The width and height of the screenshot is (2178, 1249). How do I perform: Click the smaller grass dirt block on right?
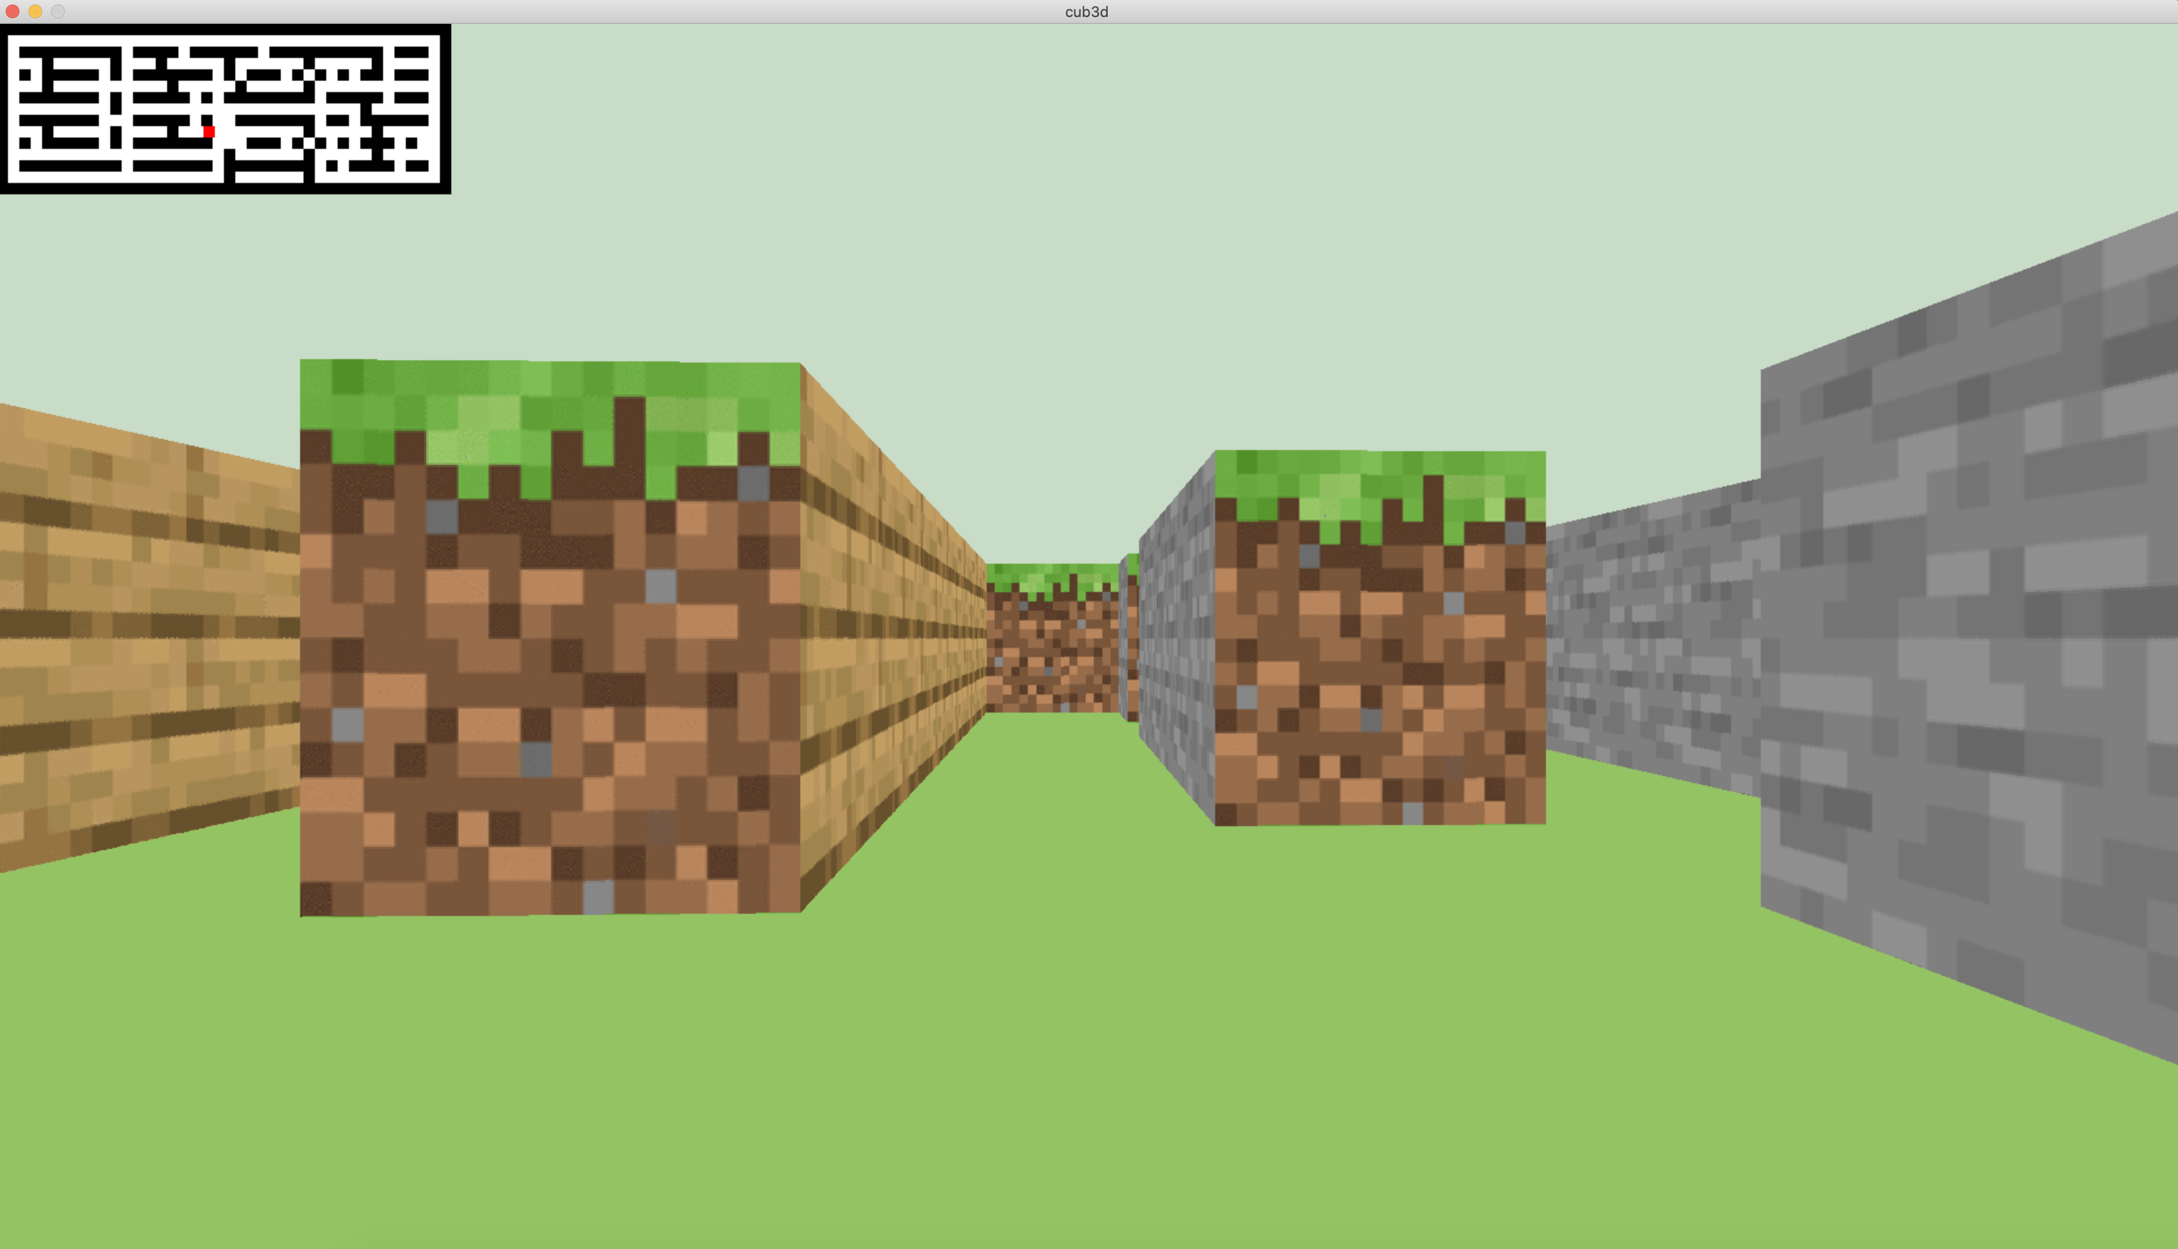click(x=1379, y=638)
